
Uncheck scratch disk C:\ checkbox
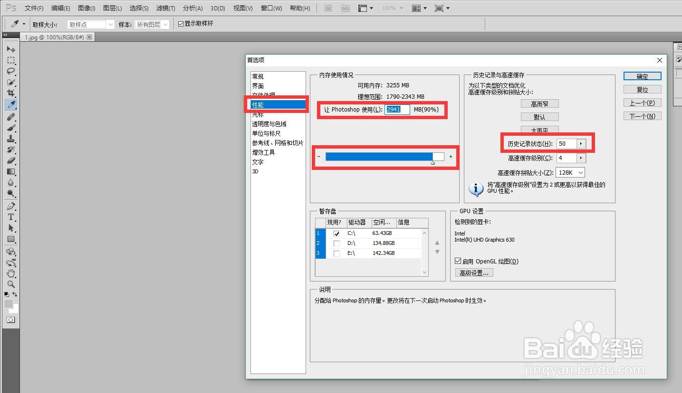336,233
